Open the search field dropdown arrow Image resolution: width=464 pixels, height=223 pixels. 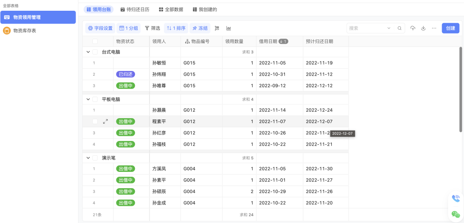(389, 28)
